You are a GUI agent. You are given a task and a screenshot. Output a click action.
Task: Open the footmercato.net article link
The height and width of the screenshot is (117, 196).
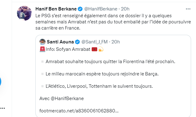(x=79, y=111)
